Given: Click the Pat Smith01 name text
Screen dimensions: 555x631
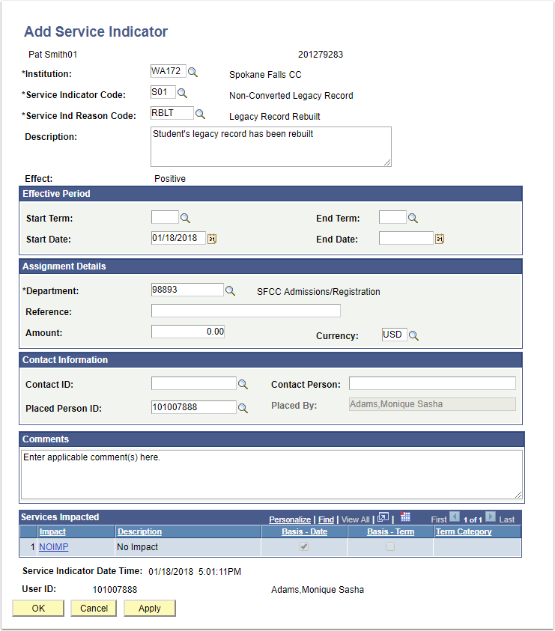Looking at the screenshot, I should pyautogui.click(x=52, y=55).
